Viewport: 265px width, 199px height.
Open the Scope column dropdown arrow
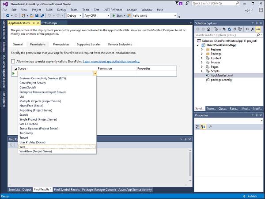pyautogui.click(x=95, y=74)
